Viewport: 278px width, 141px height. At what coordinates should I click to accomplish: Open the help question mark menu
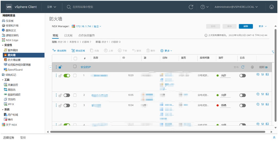pos(204,7)
